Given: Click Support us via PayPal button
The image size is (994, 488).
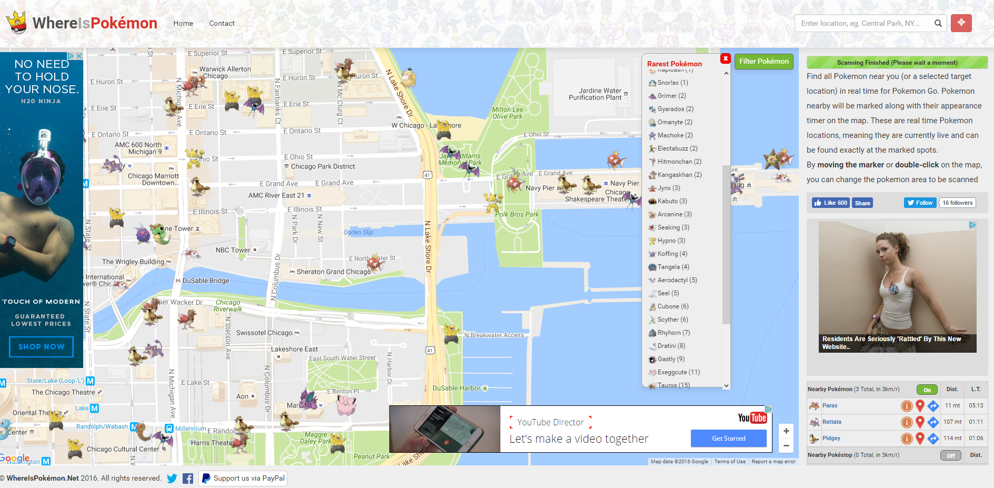Looking at the screenshot, I should (243, 479).
